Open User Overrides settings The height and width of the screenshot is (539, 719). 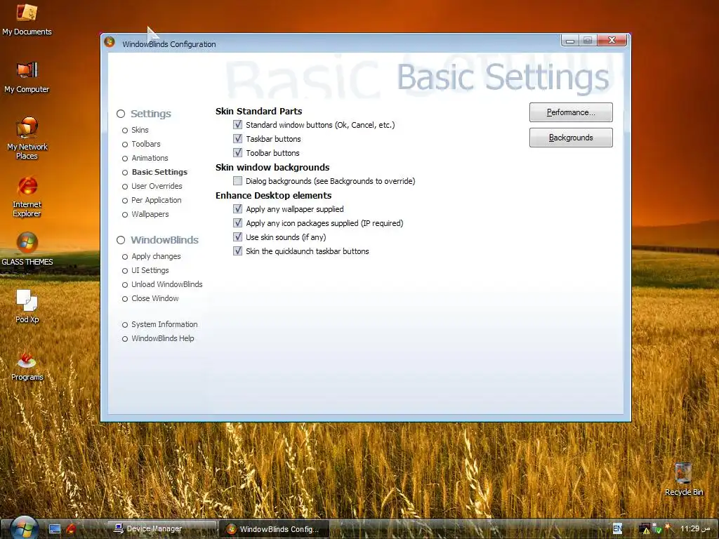[152, 186]
